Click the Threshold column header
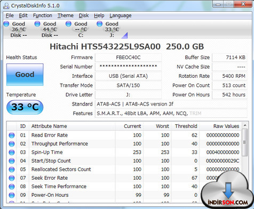Viewport: 254px width, 209px height. tap(185, 126)
